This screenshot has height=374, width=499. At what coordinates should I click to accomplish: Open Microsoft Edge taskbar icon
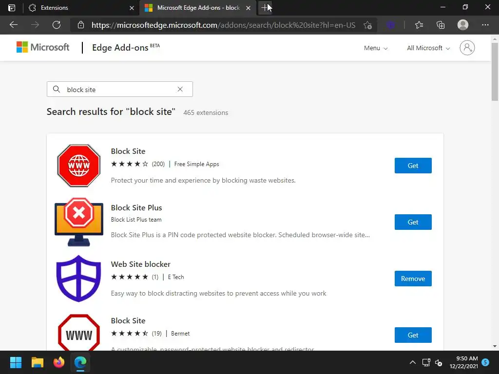click(80, 362)
